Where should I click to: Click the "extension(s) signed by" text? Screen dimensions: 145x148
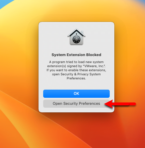[64, 66]
